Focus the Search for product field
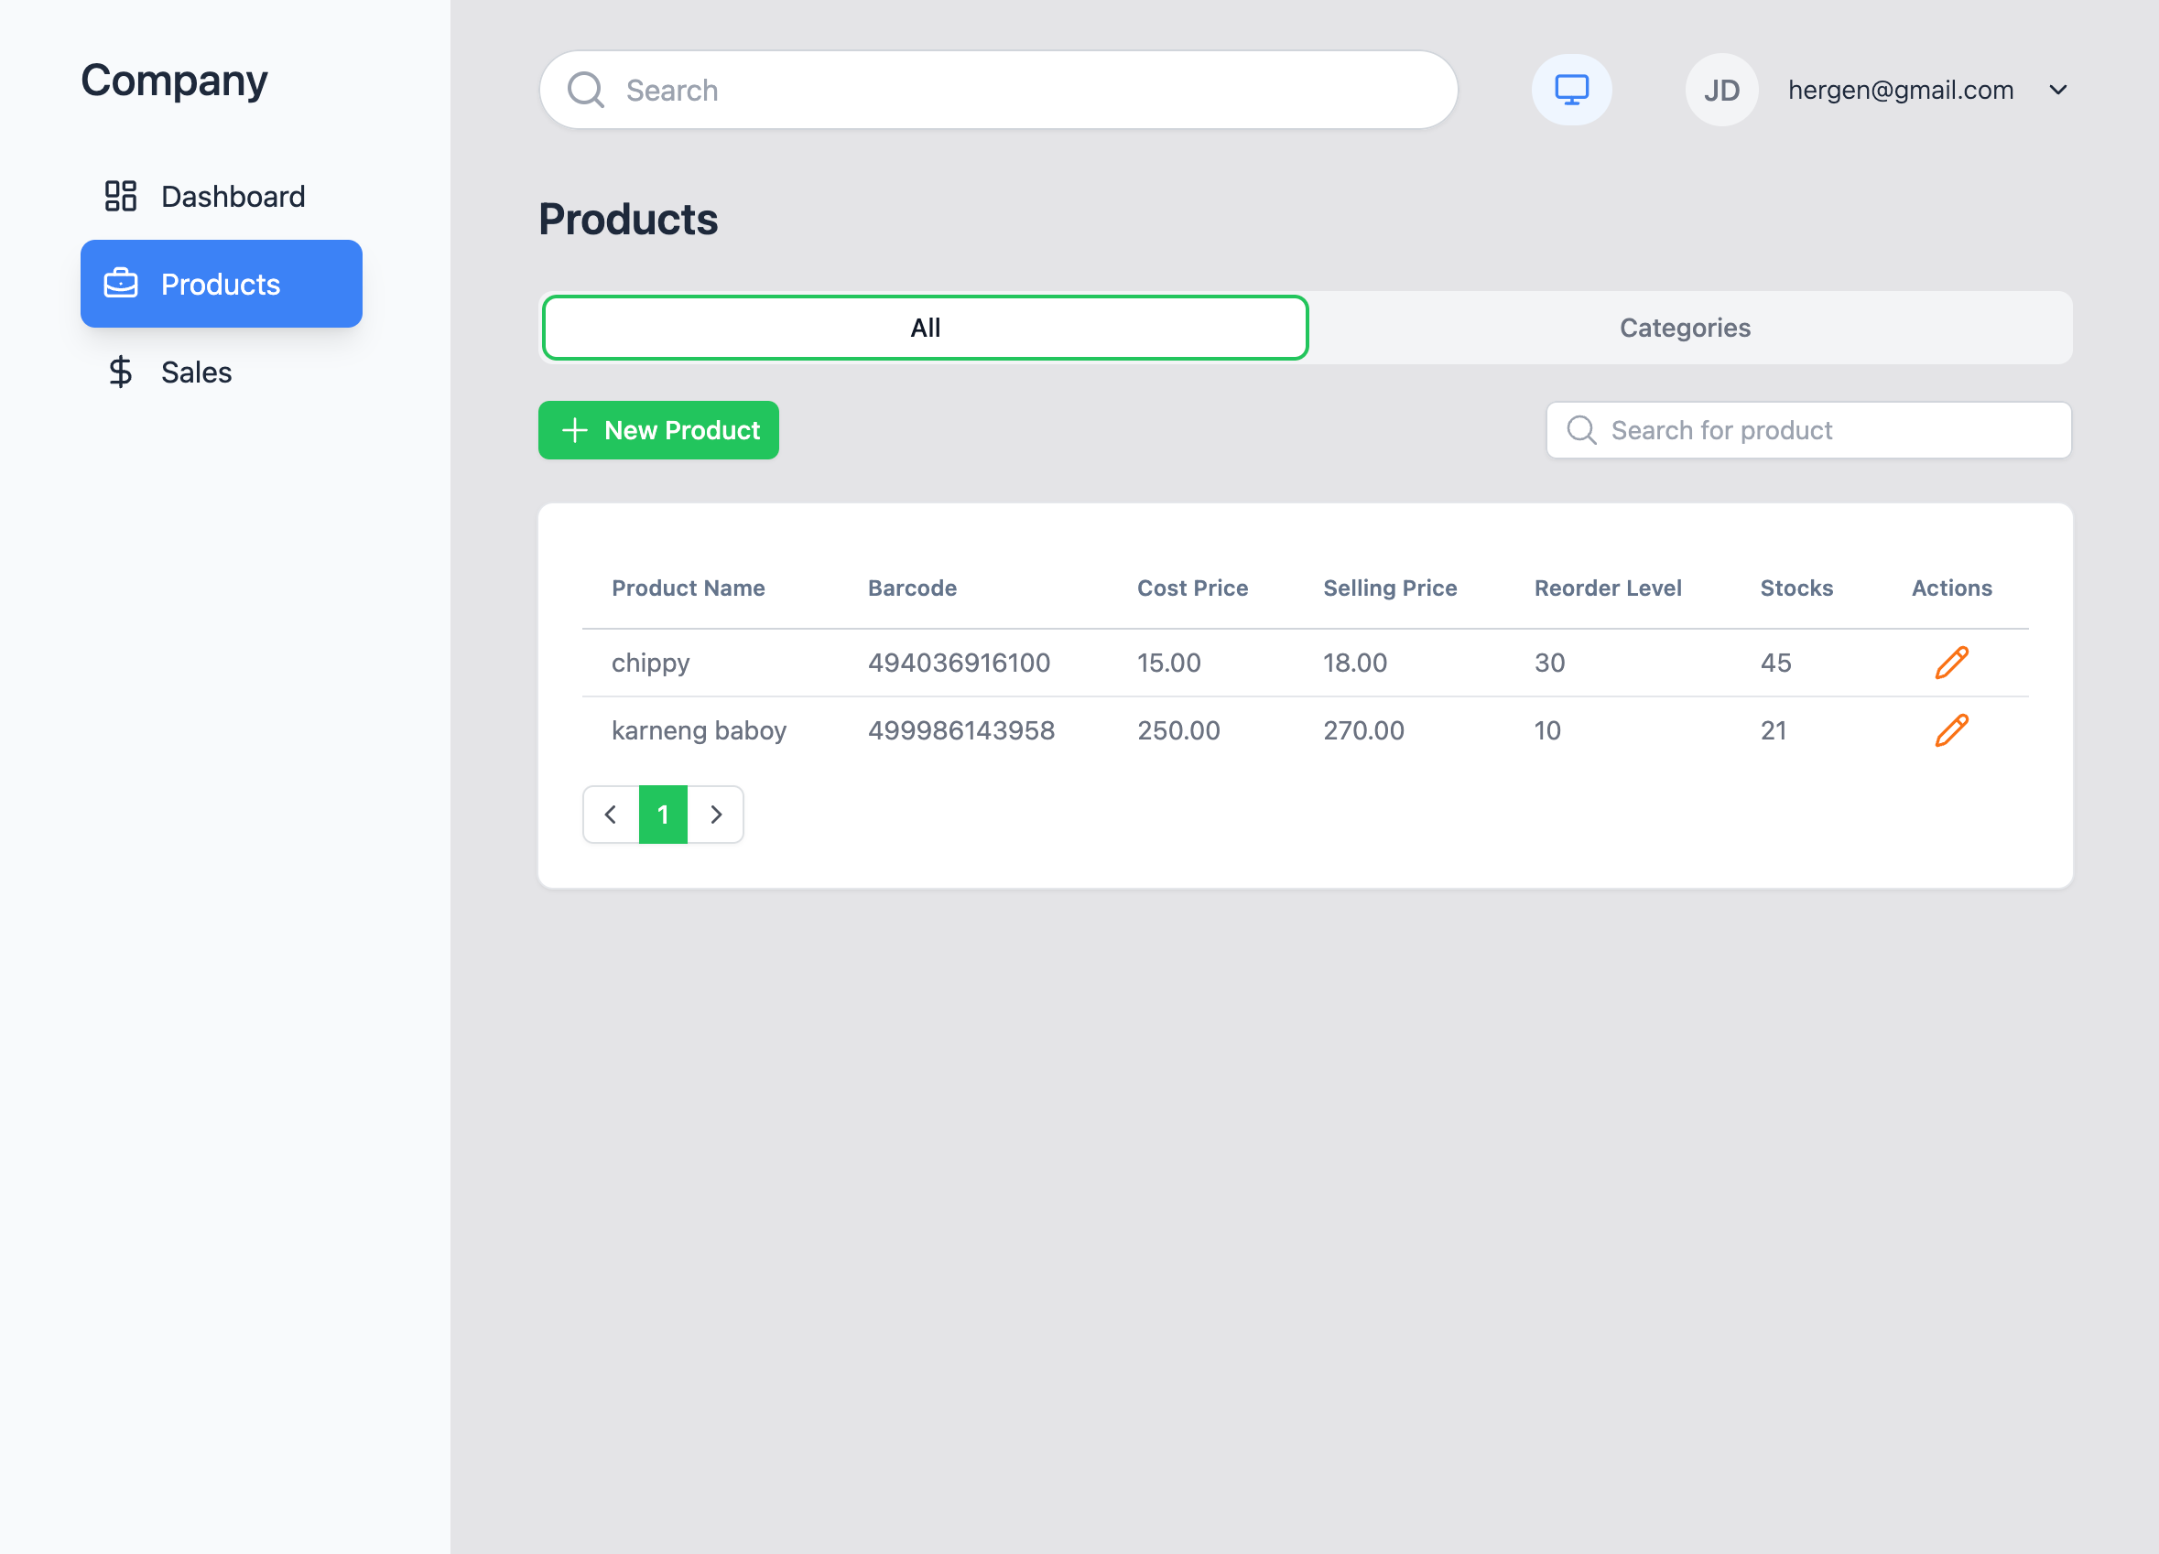The width and height of the screenshot is (2159, 1554). (1807, 430)
